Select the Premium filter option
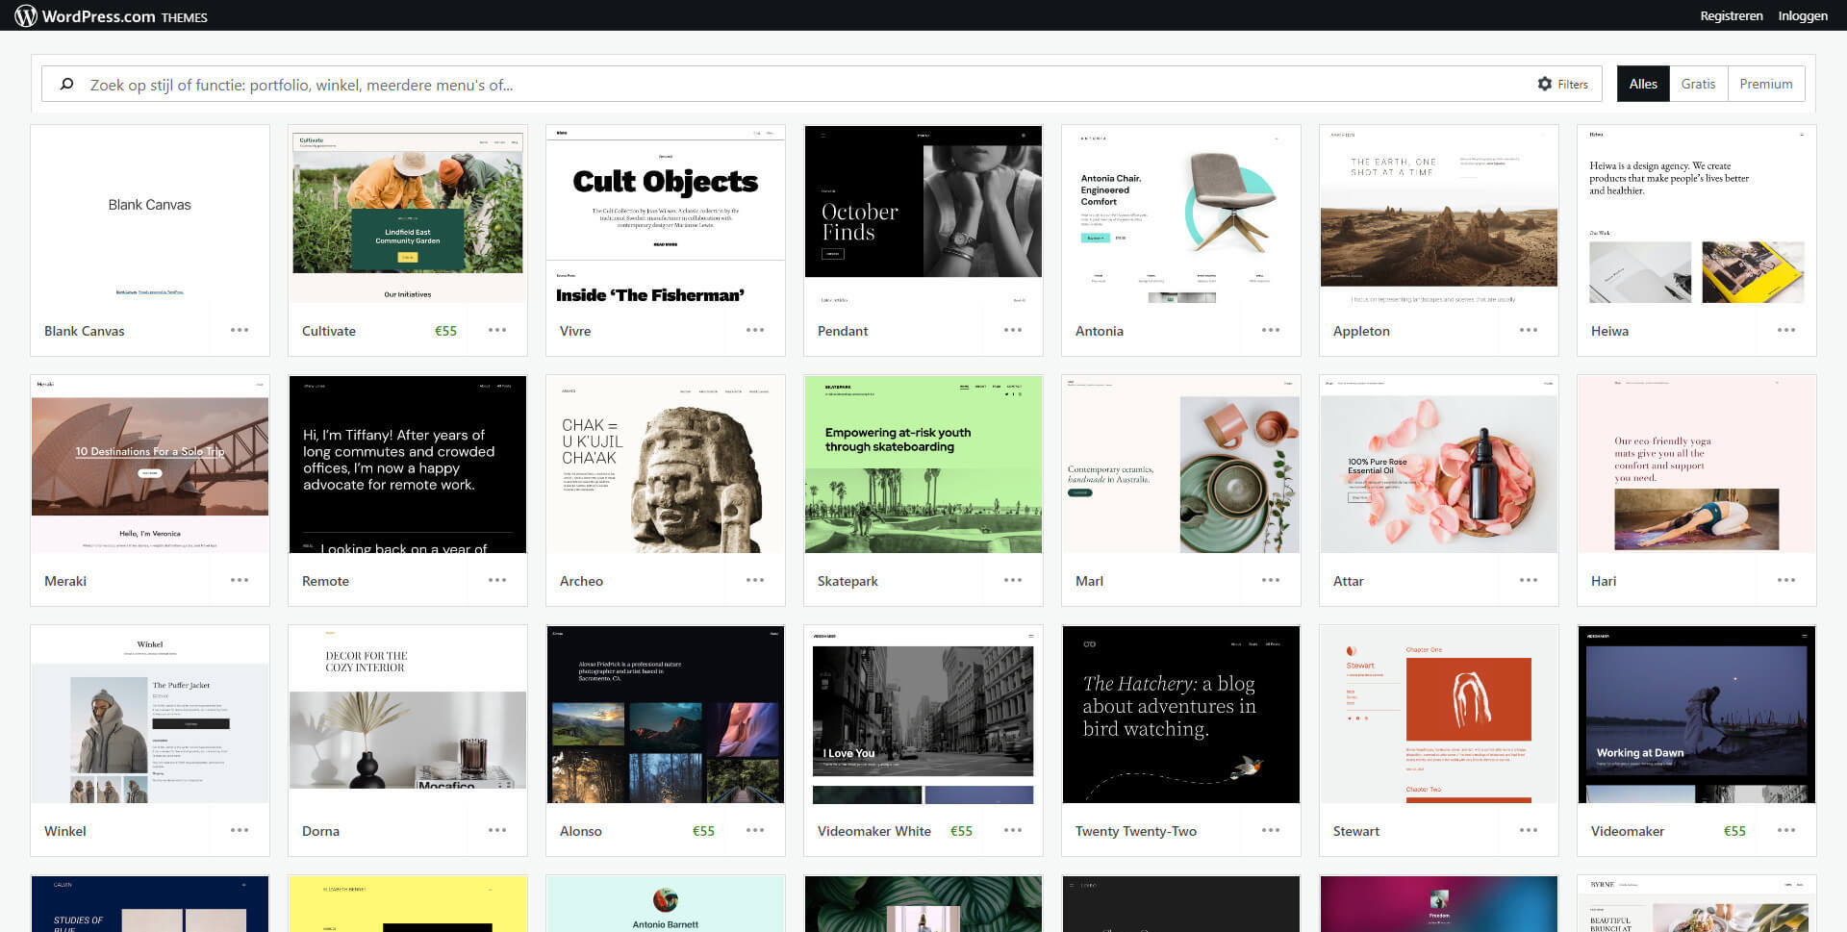Screen dimensions: 1847x932 [1766, 84]
